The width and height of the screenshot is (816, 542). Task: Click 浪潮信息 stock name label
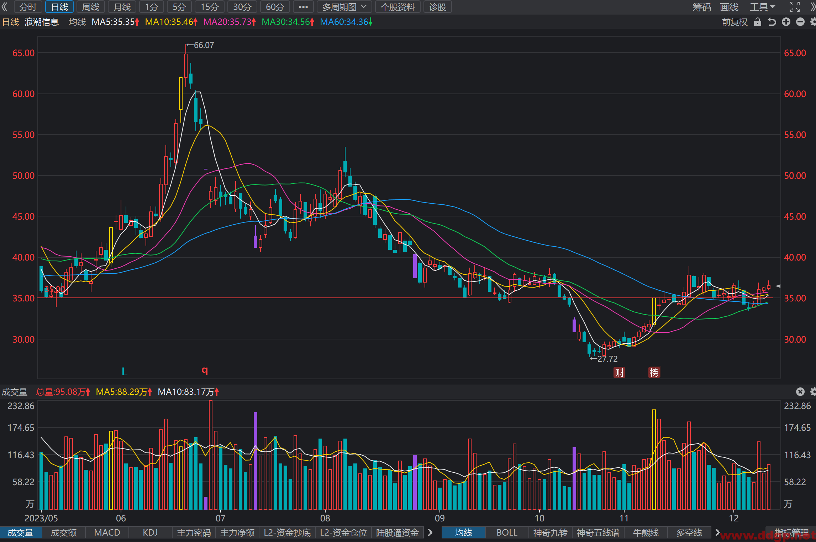pyautogui.click(x=41, y=22)
